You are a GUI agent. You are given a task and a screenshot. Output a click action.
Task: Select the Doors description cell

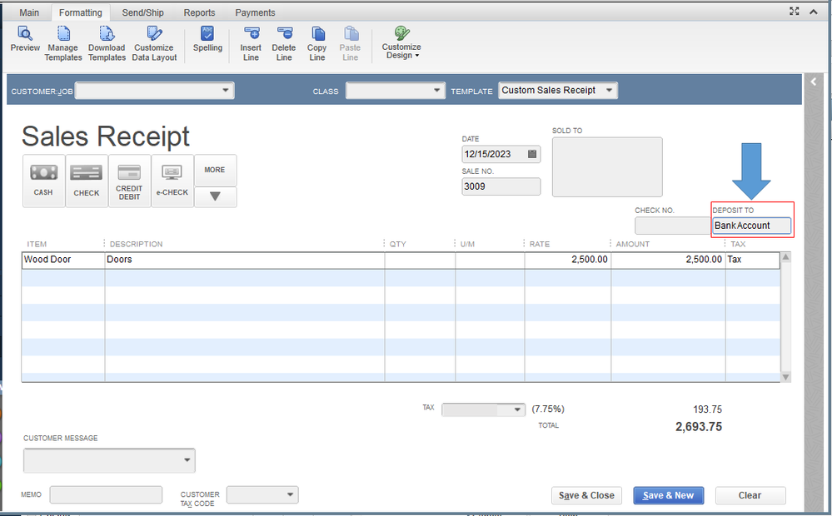click(x=245, y=260)
